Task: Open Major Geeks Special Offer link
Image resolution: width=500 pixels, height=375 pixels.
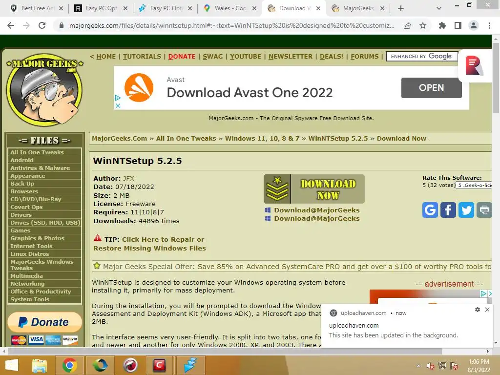Action: tap(296, 267)
